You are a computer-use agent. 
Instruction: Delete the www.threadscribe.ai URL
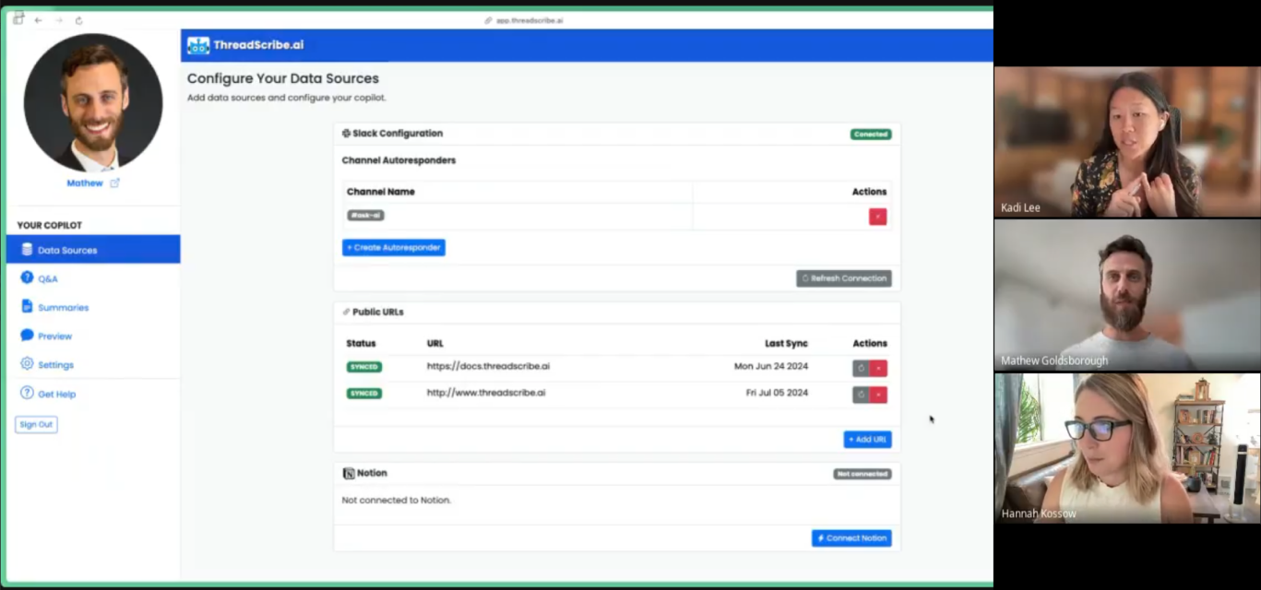coord(878,395)
